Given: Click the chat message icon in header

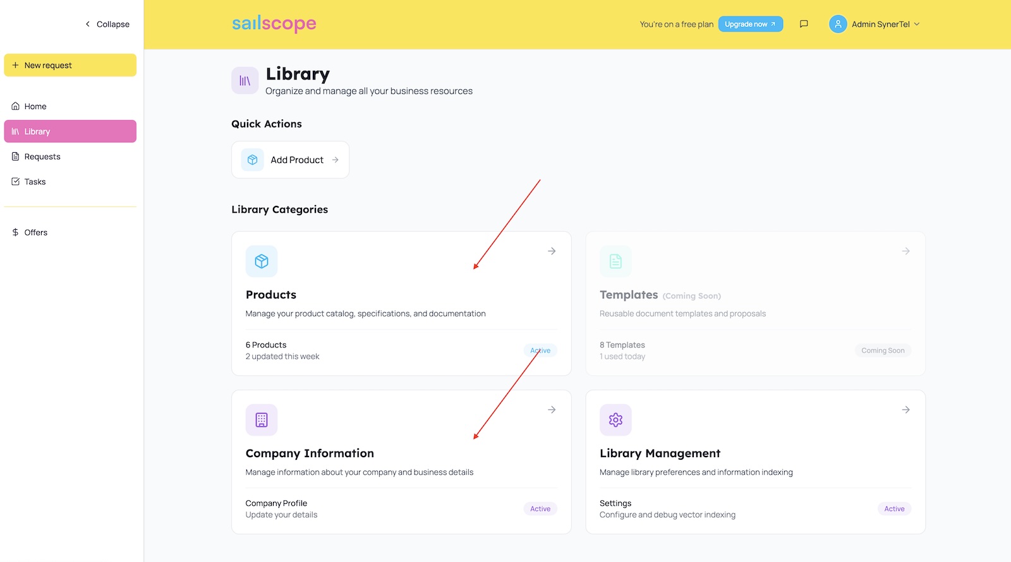Looking at the screenshot, I should coord(804,24).
